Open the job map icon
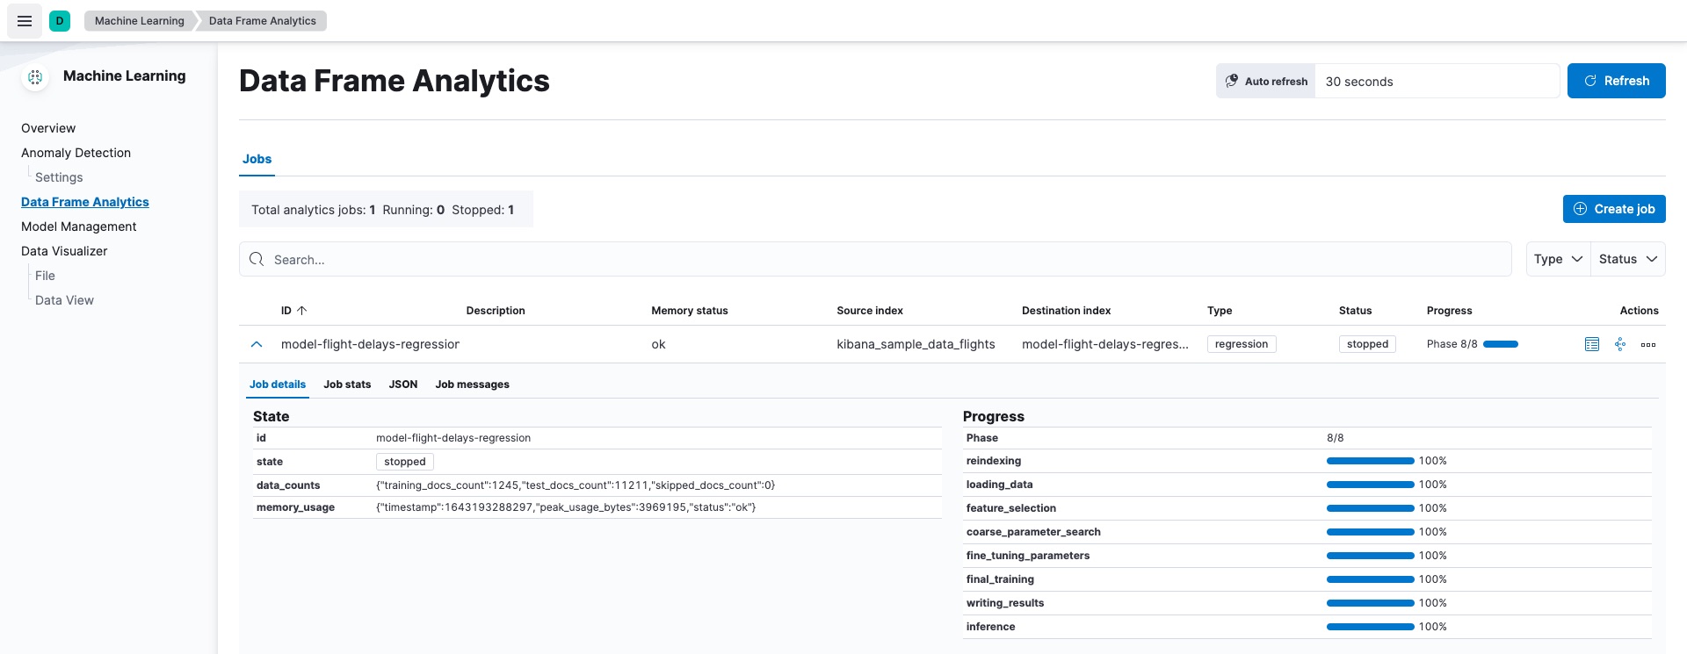The image size is (1687, 654). click(1619, 344)
